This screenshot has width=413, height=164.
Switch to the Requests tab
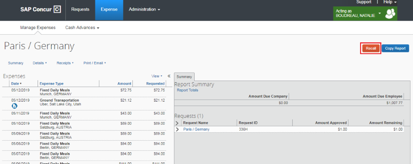[x=80, y=9]
